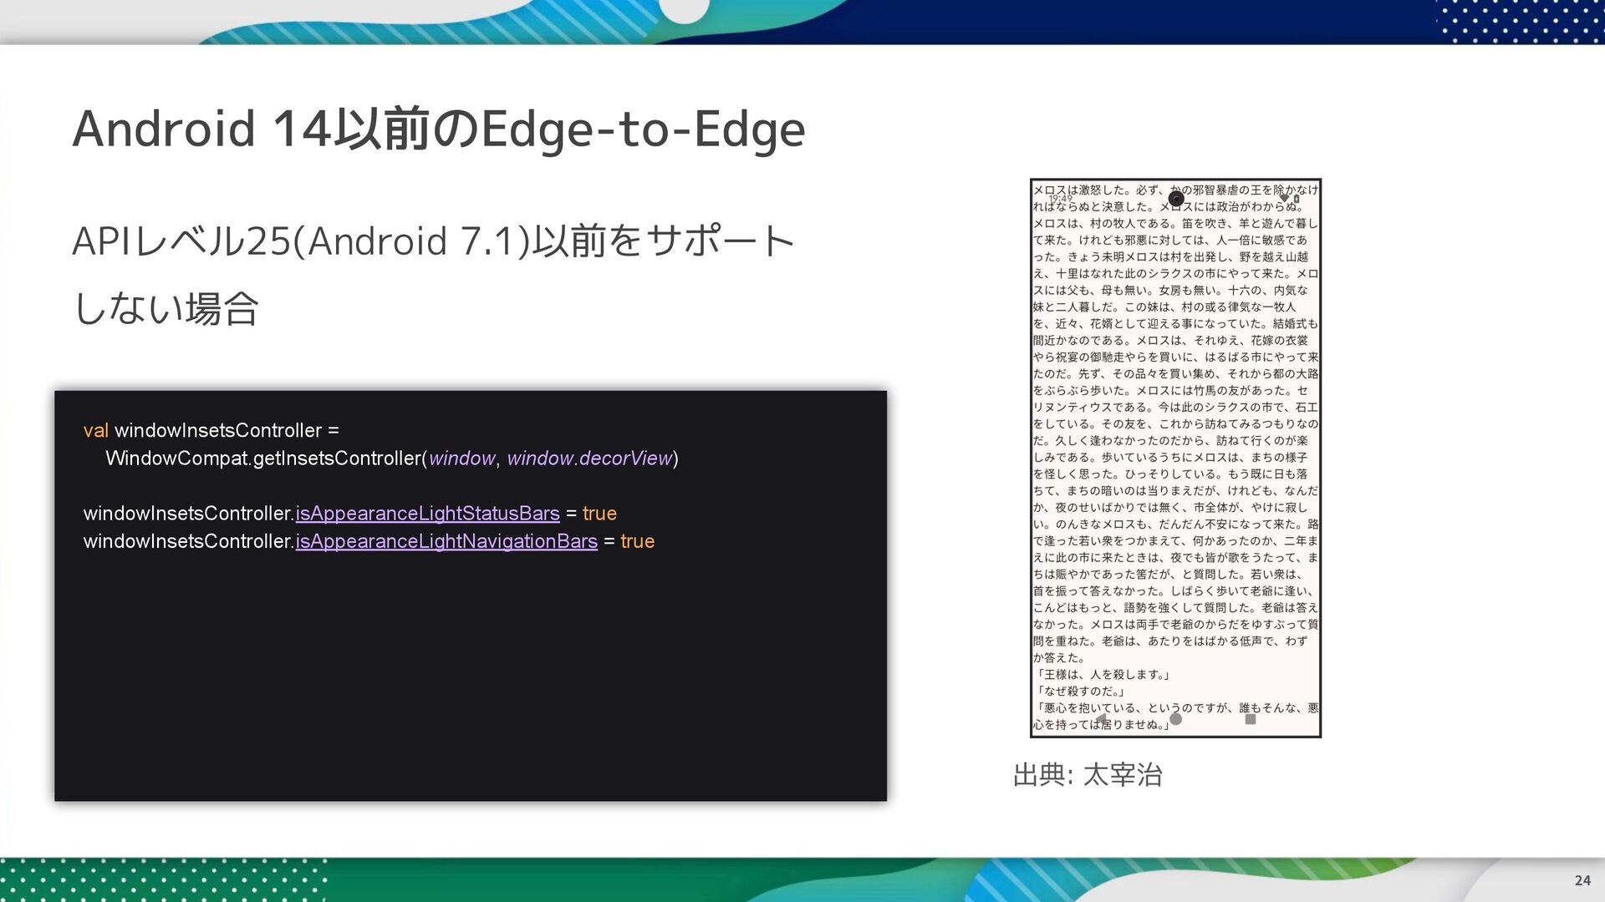
Task: Tap the Android recents square button
Action: coord(1251,719)
